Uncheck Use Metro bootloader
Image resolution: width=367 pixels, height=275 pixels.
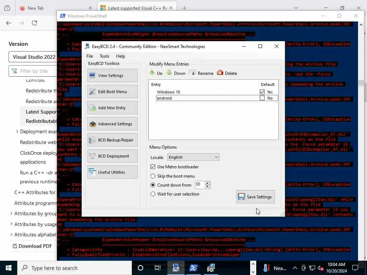pos(153,167)
